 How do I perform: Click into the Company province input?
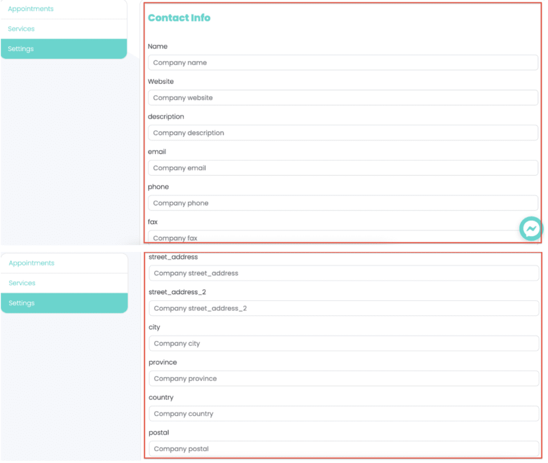[x=344, y=379]
